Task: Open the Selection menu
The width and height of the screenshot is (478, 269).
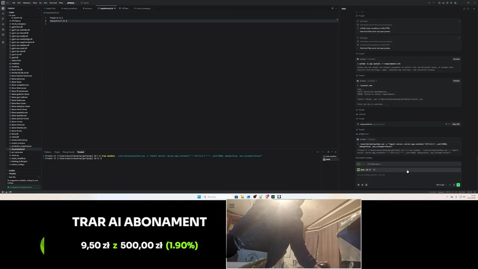Action: pyautogui.click(x=27, y=3)
